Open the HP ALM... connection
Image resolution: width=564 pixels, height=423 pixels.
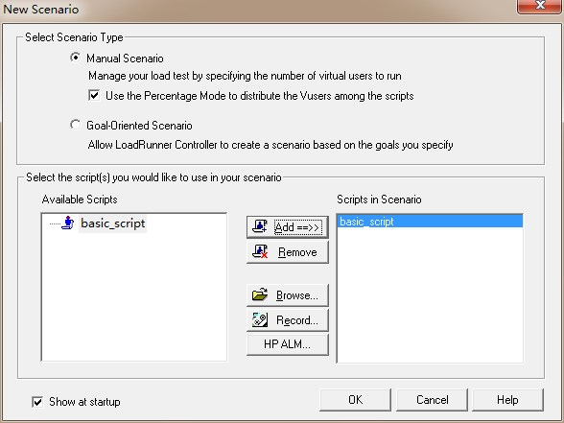pos(288,344)
